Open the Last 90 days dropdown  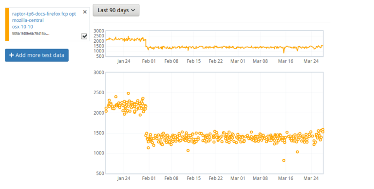116,10
